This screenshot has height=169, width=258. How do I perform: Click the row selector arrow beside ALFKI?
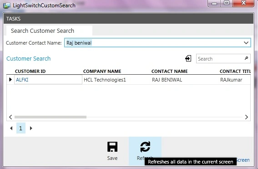tap(10, 80)
